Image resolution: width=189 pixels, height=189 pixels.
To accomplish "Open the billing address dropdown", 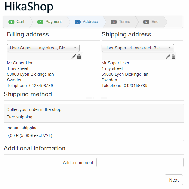I will coord(43,48).
